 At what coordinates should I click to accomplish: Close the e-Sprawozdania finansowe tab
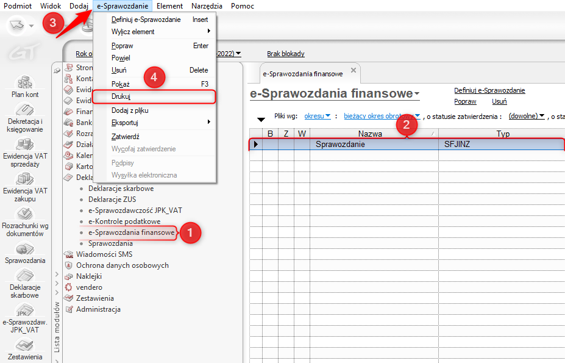pos(354,70)
